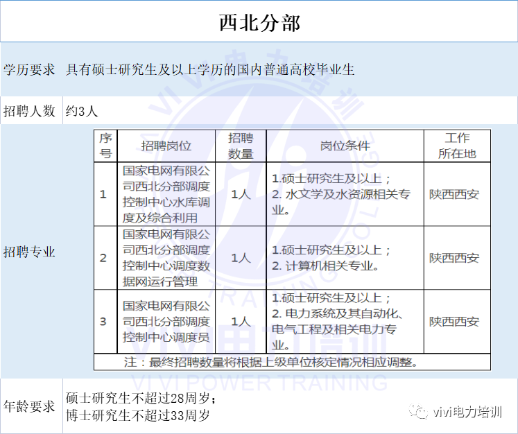Click the 1人 quantity in row 1
Image resolution: width=518 pixels, height=434 pixels.
tap(241, 194)
